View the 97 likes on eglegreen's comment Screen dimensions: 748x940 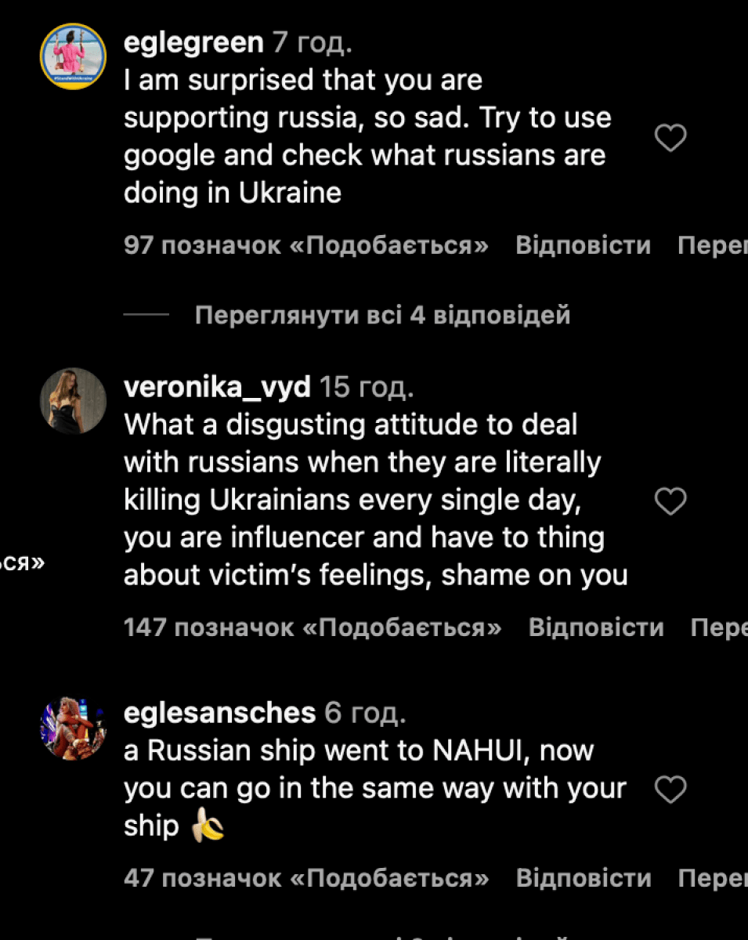[x=305, y=246]
